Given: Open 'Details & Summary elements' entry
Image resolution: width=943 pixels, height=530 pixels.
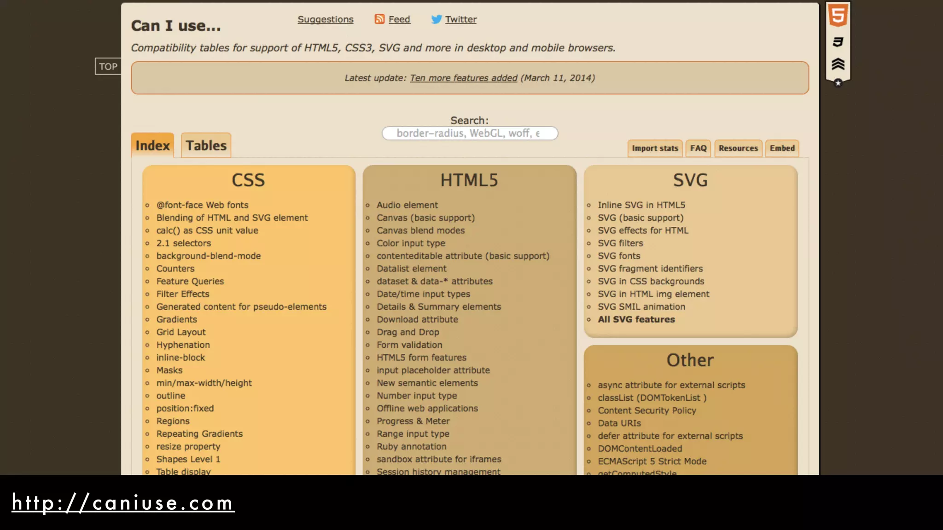Looking at the screenshot, I should tap(439, 307).
